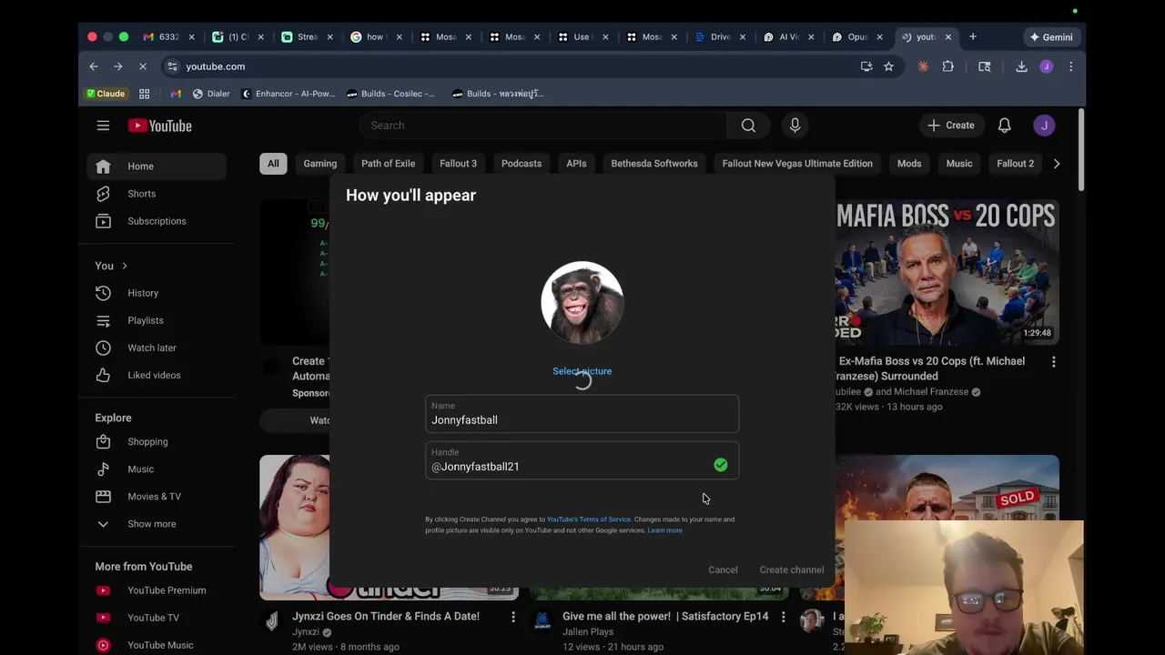1165x655 pixels.
Task: Start voice search with the microphone
Action: click(x=795, y=126)
